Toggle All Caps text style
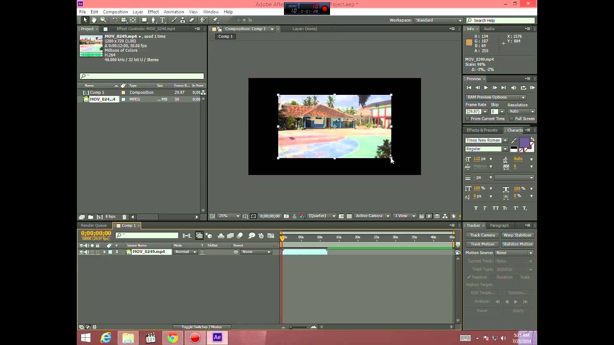 point(496,208)
